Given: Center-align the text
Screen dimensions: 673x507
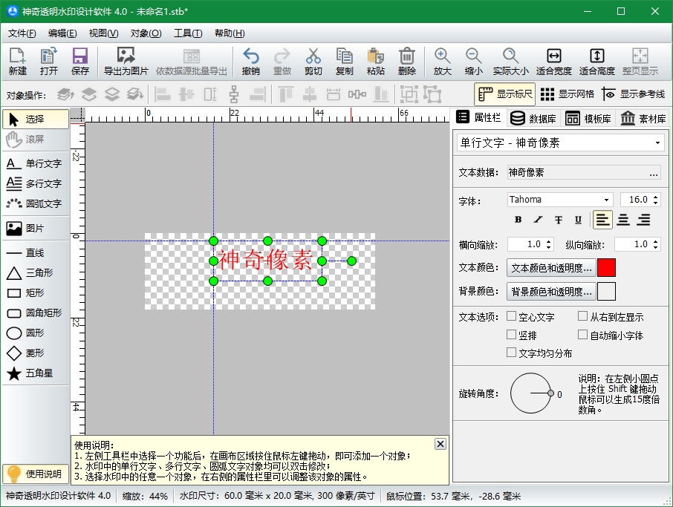Looking at the screenshot, I should pos(623,220).
